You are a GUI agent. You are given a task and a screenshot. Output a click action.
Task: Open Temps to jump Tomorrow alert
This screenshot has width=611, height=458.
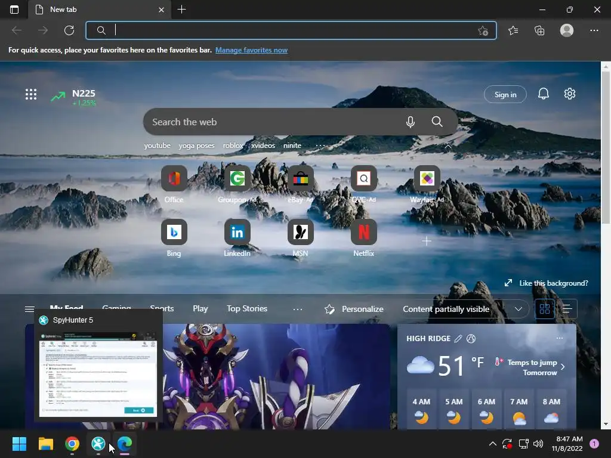530,367
